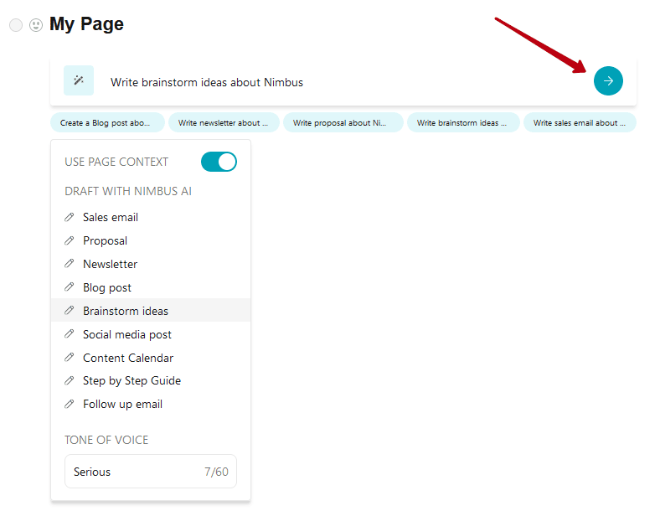
Task: Click the My Page title
Action: [87, 24]
